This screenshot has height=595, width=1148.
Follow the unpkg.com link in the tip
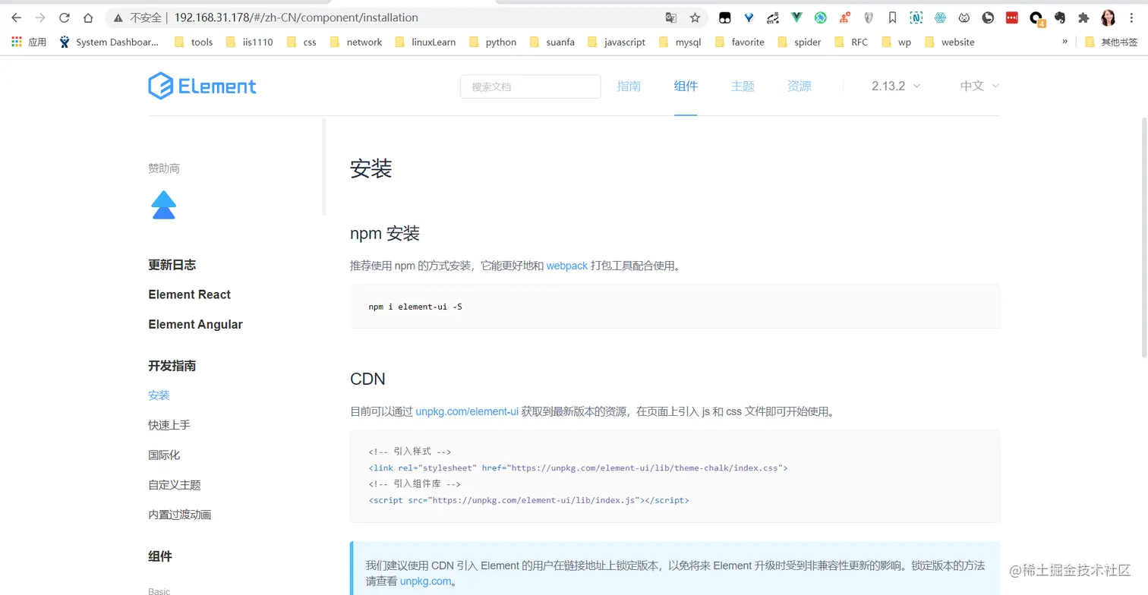[426, 581]
